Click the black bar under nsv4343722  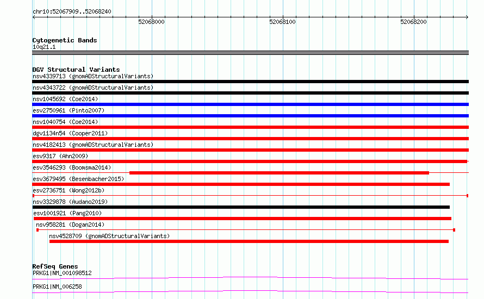(250, 93)
